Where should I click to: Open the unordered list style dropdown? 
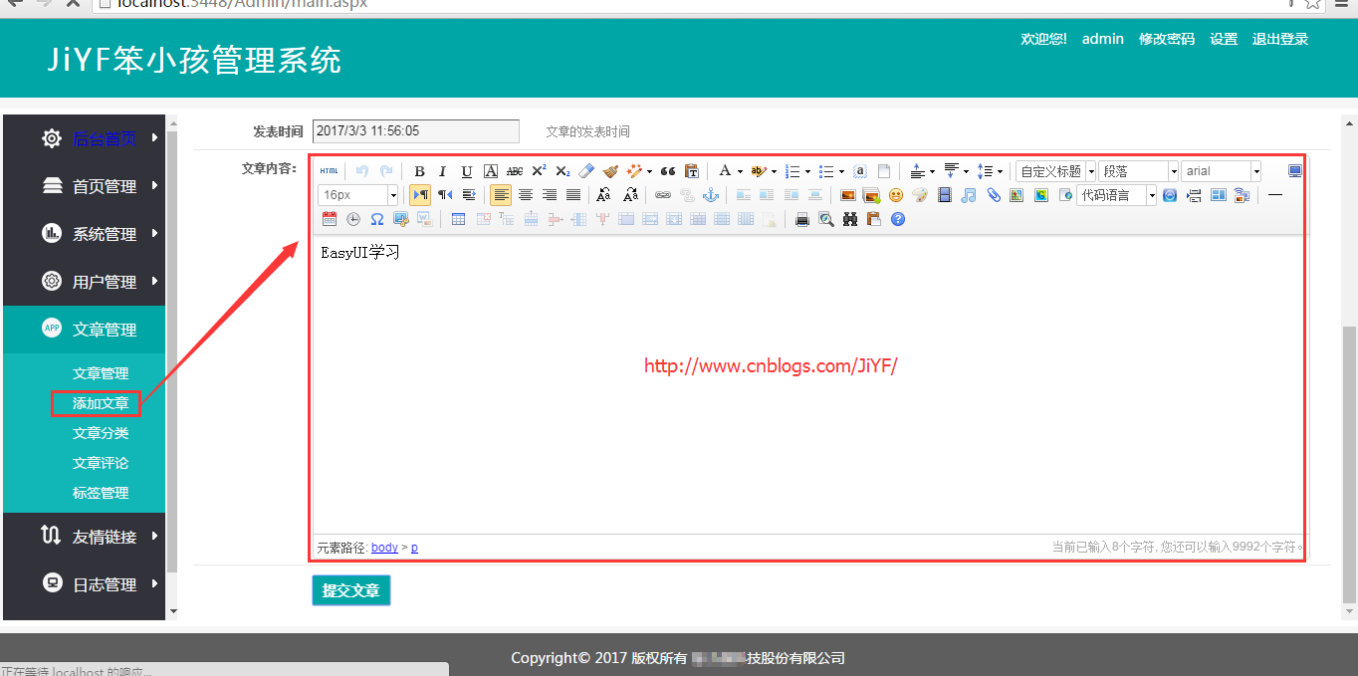pyautogui.click(x=841, y=171)
